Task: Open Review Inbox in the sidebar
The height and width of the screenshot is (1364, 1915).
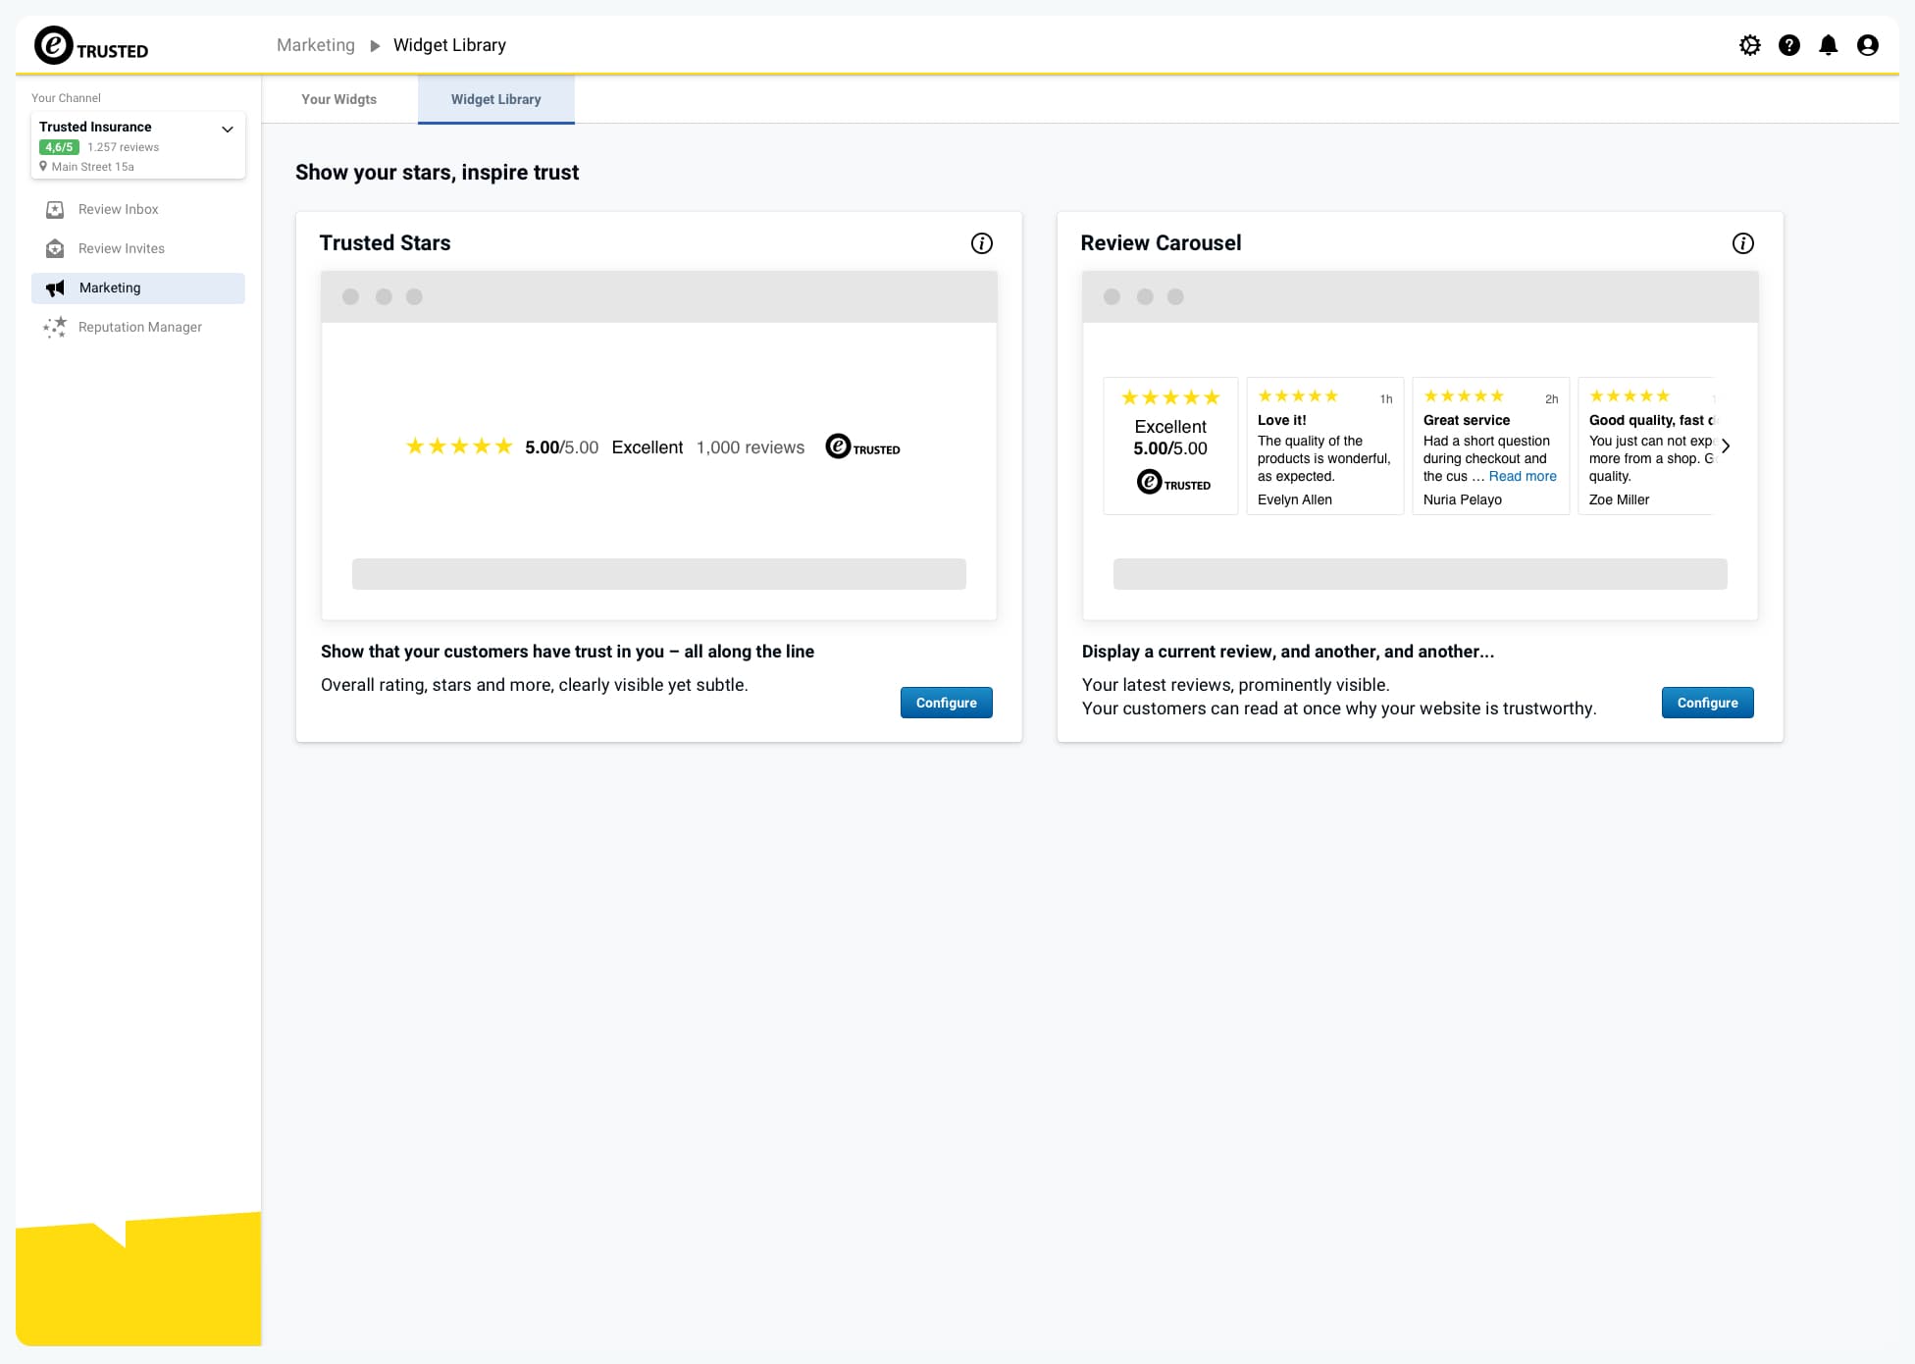Action: [118, 209]
